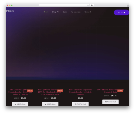Go to Shop All page
The width and height of the screenshot is (135, 114).
pos(56,12)
